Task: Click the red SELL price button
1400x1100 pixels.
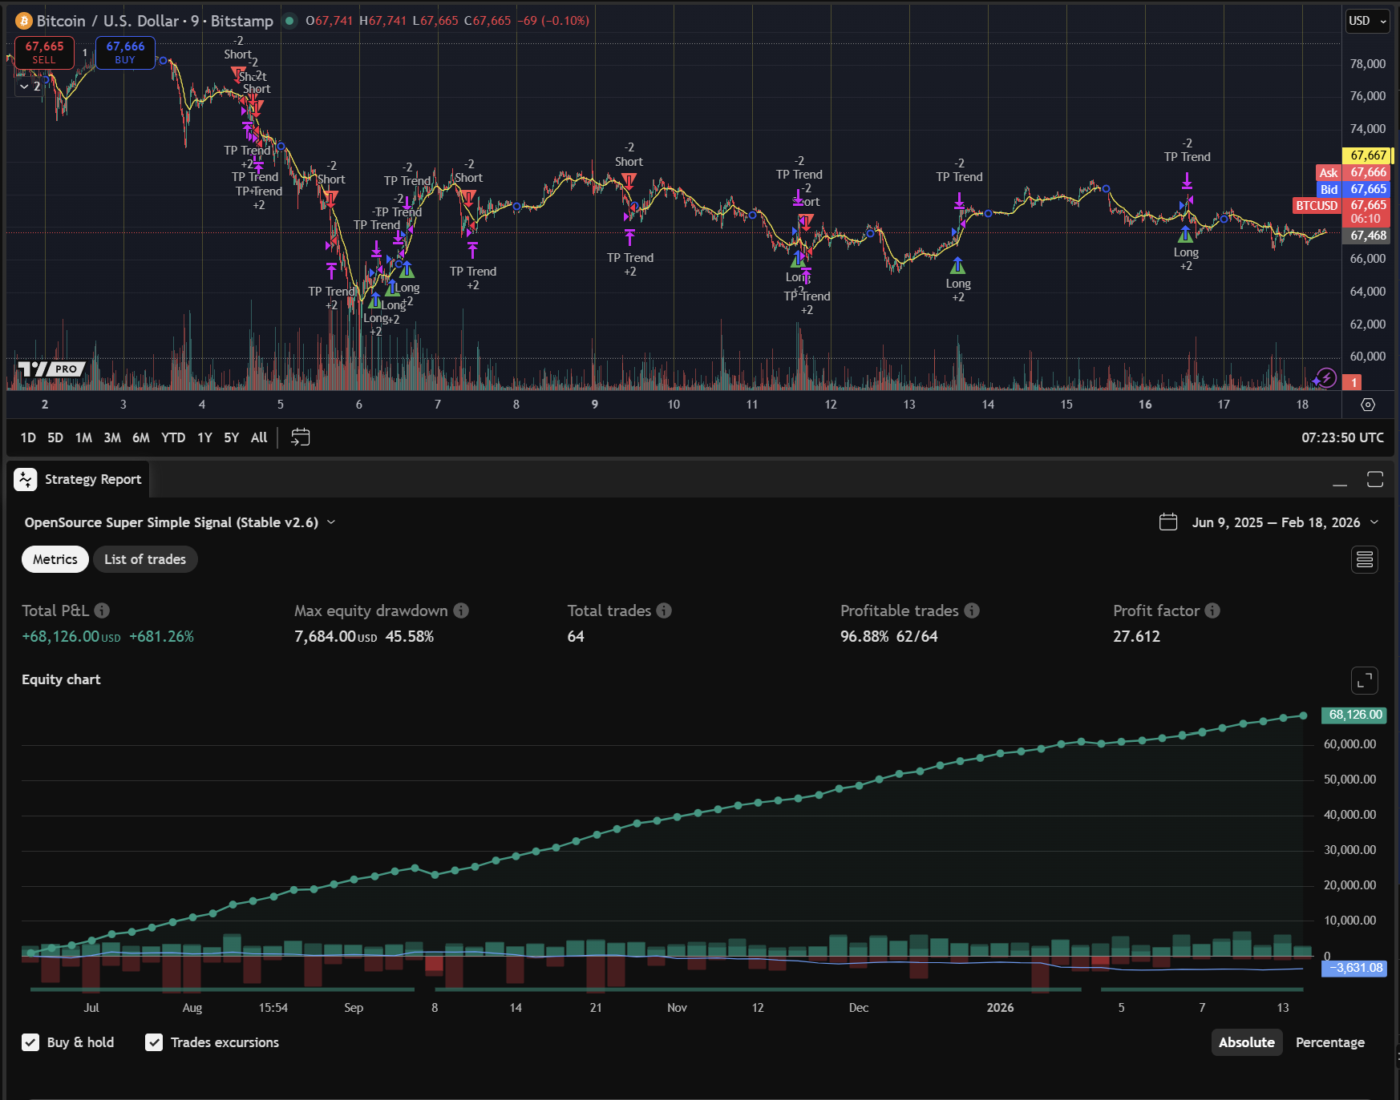Action: 44,53
